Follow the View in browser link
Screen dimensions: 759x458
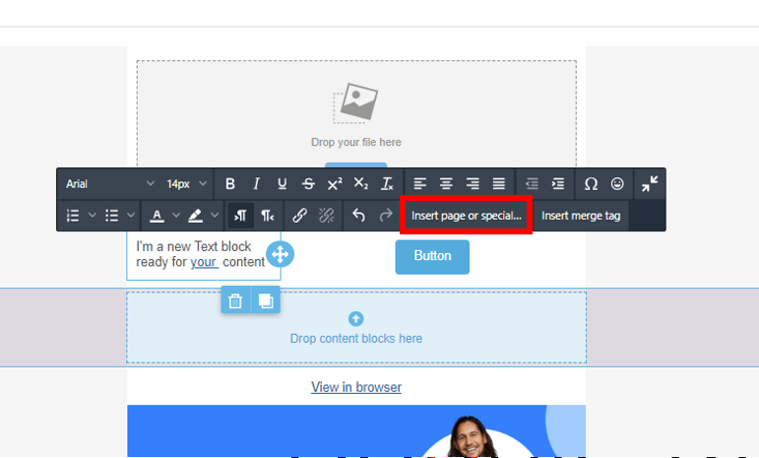(x=356, y=387)
